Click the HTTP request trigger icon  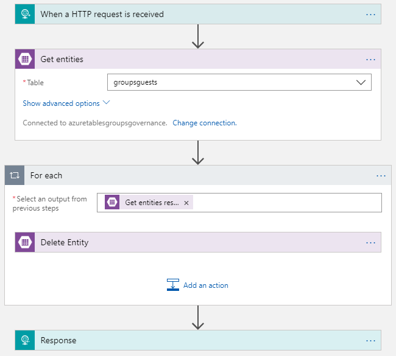click(25, 14)
